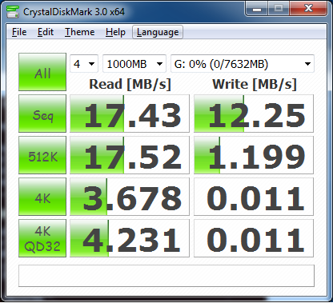Viewport: 333px width, 303px height.
Task: Select the 4K QD32 write result 0.011
Action: point(254,238)
